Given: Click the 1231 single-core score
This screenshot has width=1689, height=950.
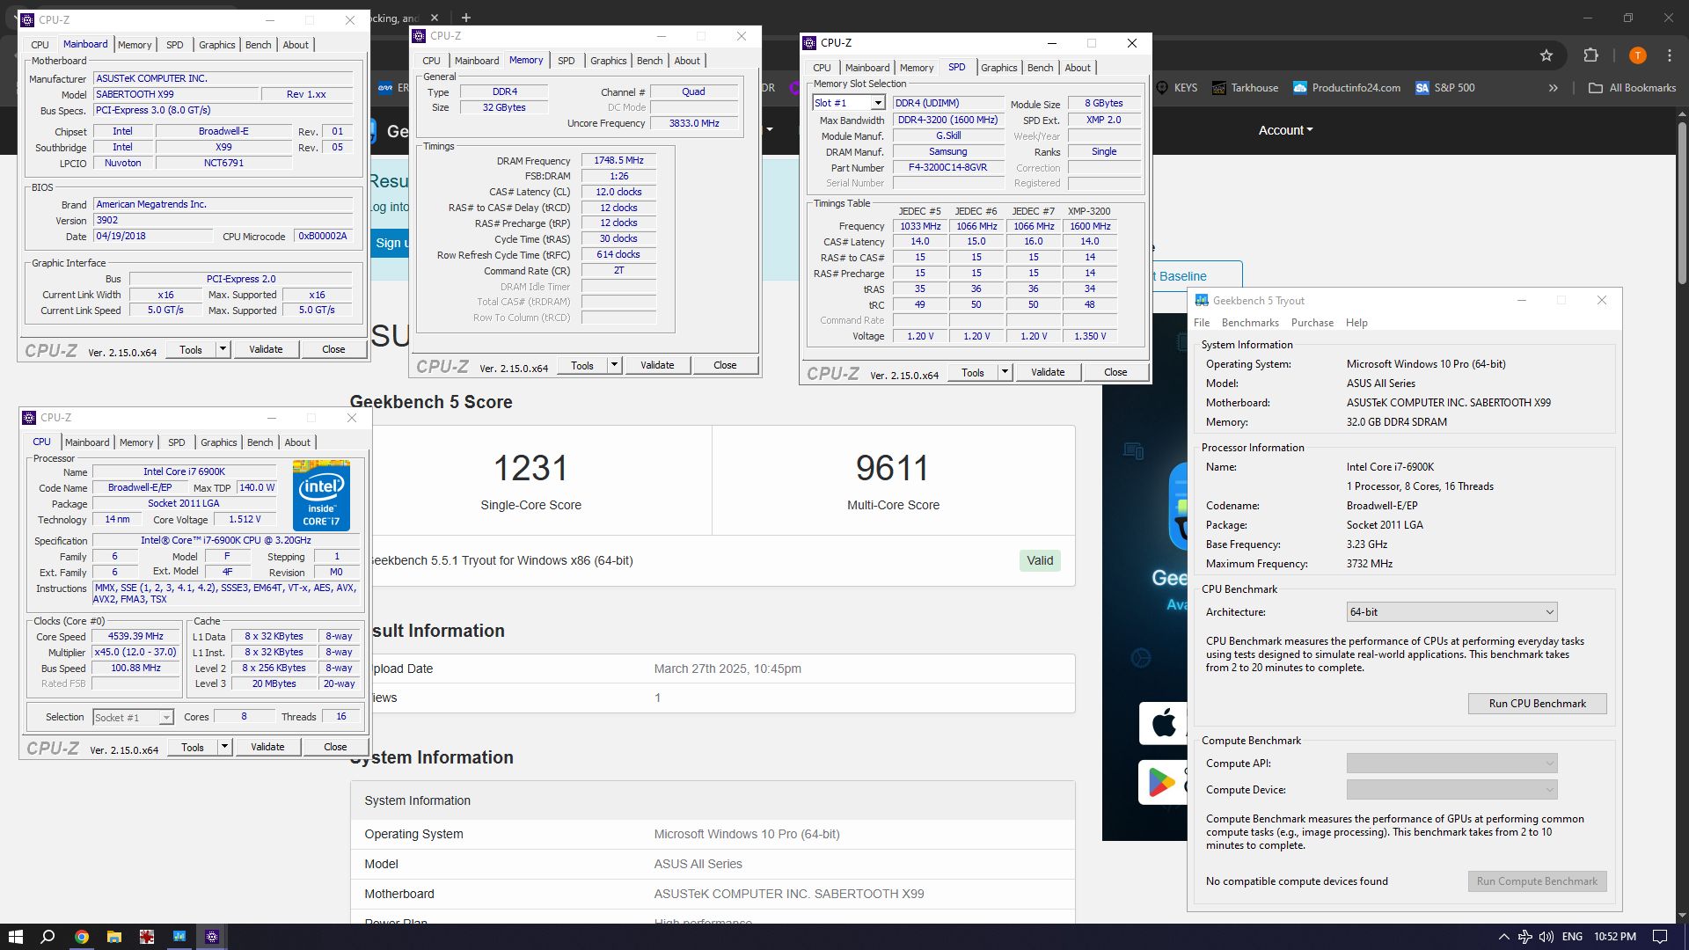Looking at the screenshot, I should pyautogui.click(x=530, y=468).
